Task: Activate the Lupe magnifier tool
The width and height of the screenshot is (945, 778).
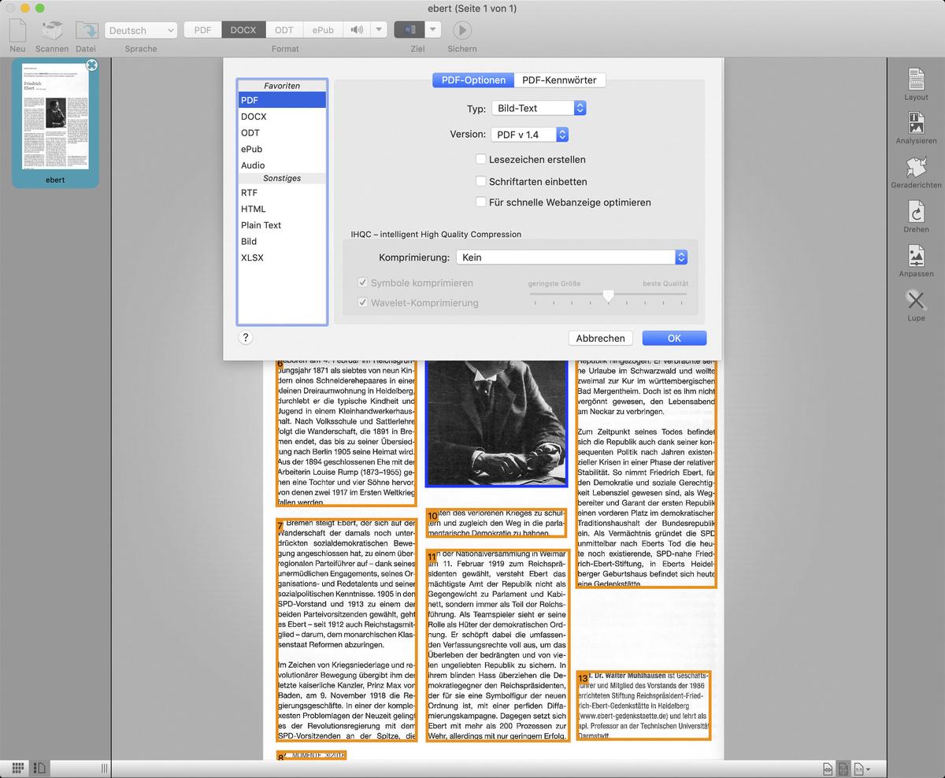Action: point(916,300)
